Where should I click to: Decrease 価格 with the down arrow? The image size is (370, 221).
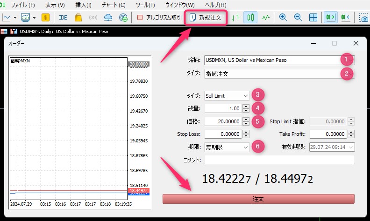pyautogui.click(x=246, y=124)
